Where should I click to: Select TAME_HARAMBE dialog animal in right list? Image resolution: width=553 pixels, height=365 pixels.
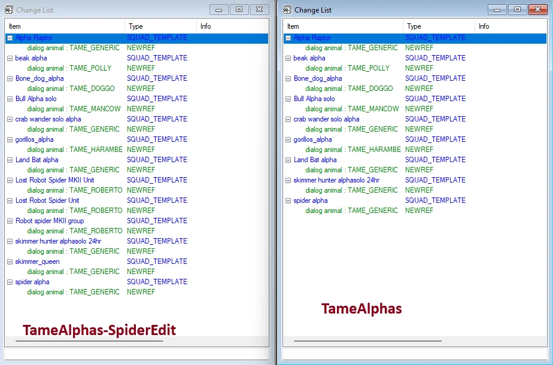coord(353,150)
